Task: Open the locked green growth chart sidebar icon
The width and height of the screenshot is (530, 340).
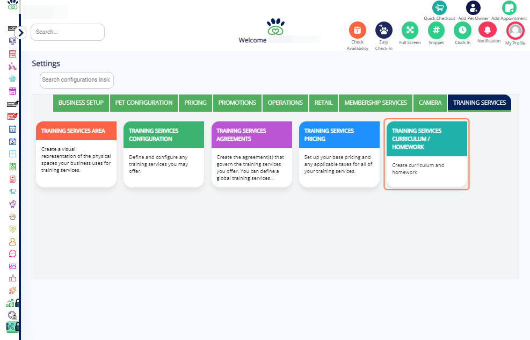Action: 12,303
